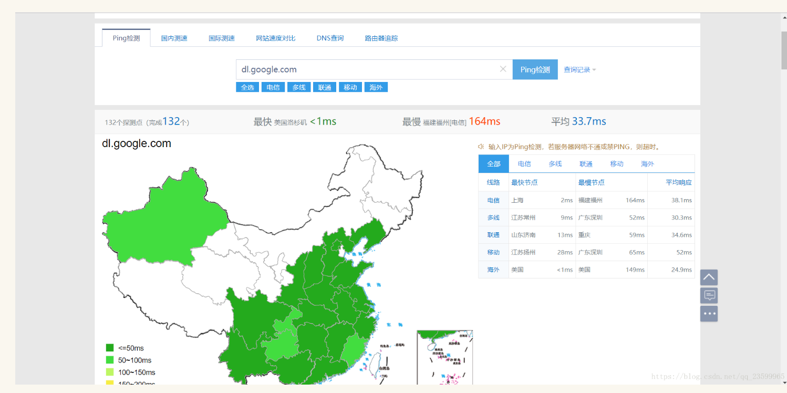Click the 38.1ms average response cell
The width and height of the screenshot is (787, 393).
[x=681, y=200]
